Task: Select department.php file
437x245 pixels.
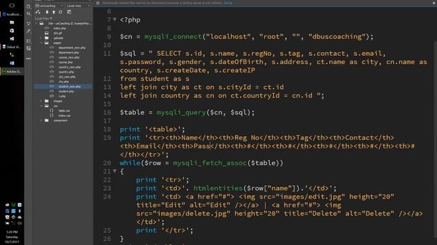Action: click(68, 52)
